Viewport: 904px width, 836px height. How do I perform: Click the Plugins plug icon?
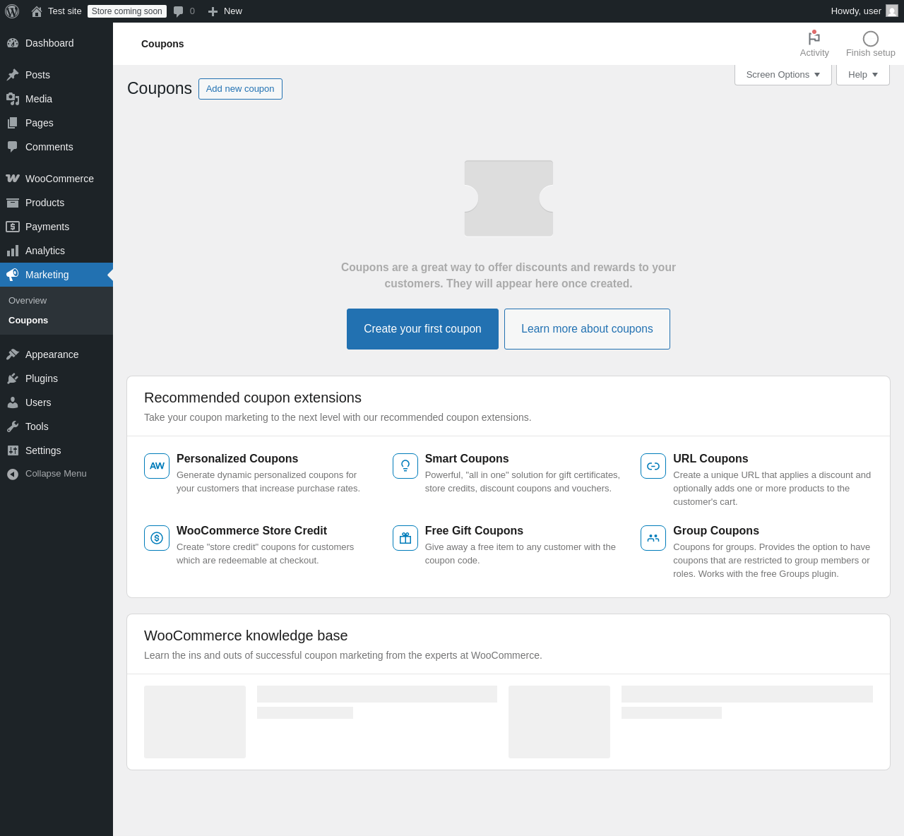13,378
